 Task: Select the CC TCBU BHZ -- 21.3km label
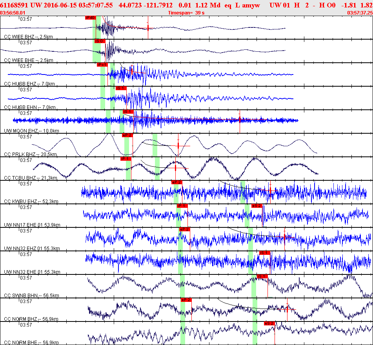point(31,178)
